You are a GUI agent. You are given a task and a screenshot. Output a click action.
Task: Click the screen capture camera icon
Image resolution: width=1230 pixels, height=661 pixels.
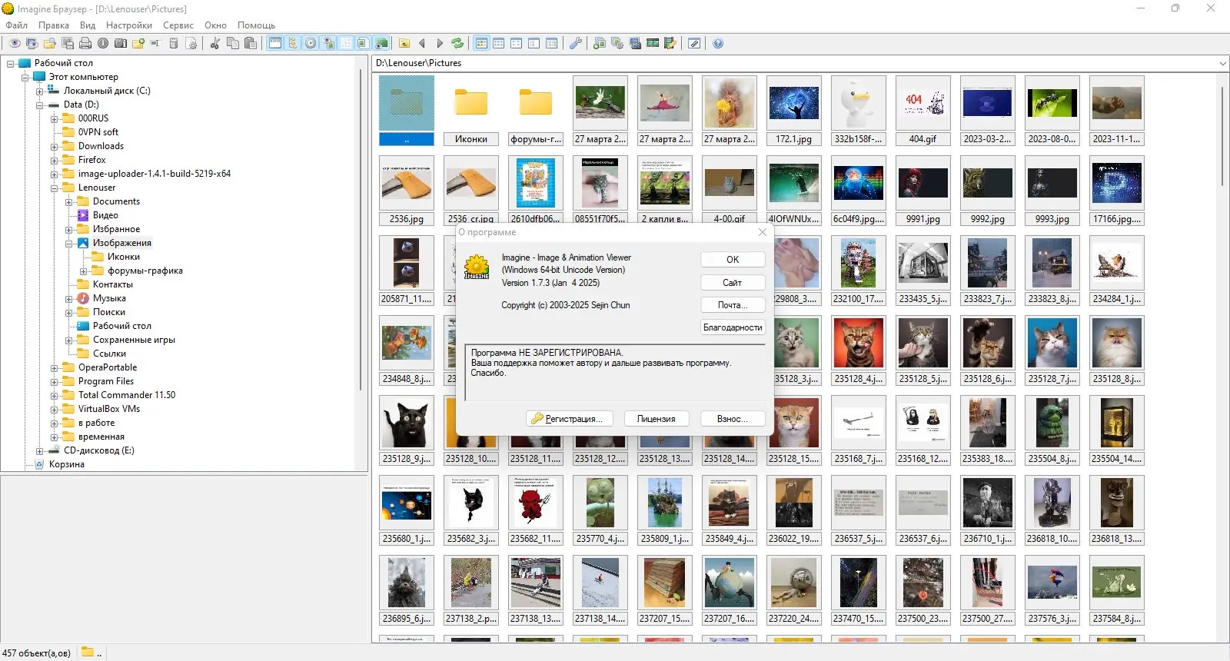[634, 43]
